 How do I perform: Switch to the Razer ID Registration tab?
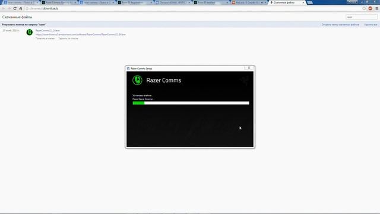(135, 2)
